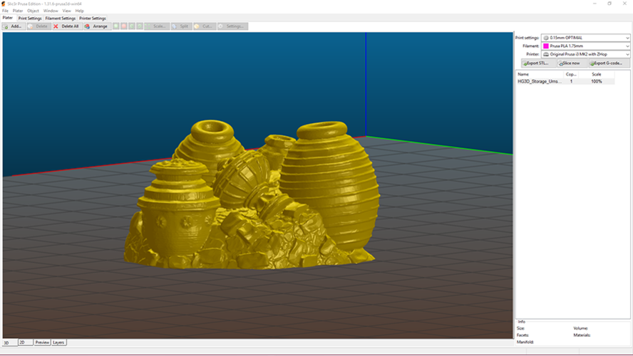Switch to the 3D view tab

coord(10,342)
